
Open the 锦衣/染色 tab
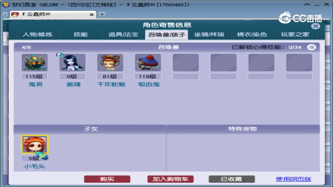coord(252,35)
